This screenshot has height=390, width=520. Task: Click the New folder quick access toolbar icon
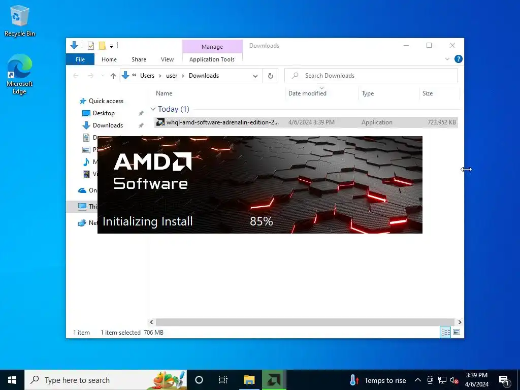[102, 46]
